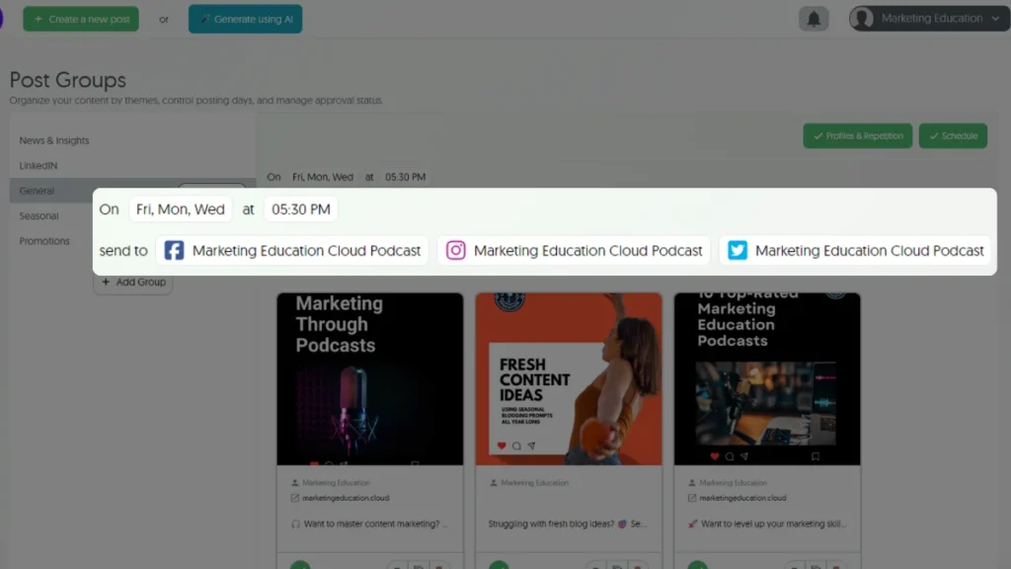Image resolution: width=1011 pixels, height=569 pixels.
Task: Click the Twitter icon in send to row
Action: pyautogui.click(x=738, y=251)
